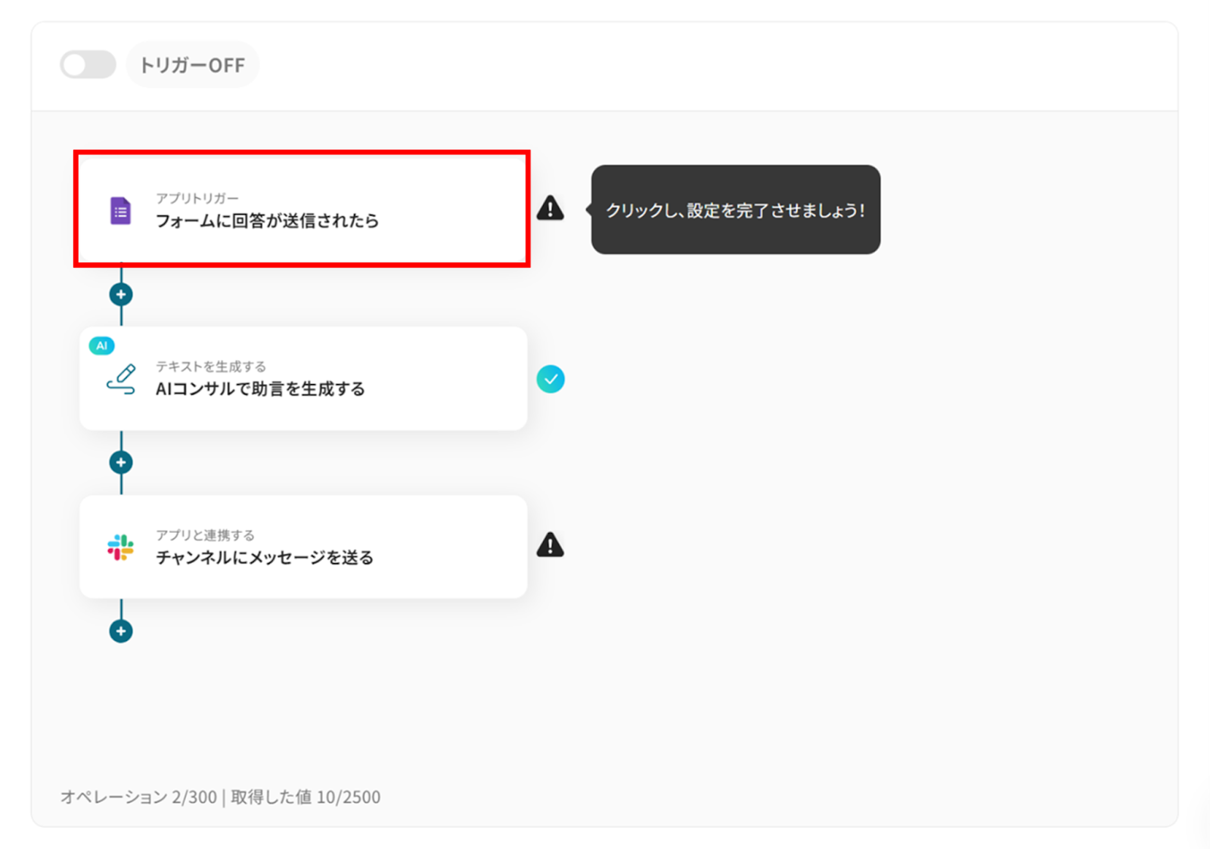Click warning icon beside the form trigger
The width and height of the screenshot is (1210, 849).
550,208
